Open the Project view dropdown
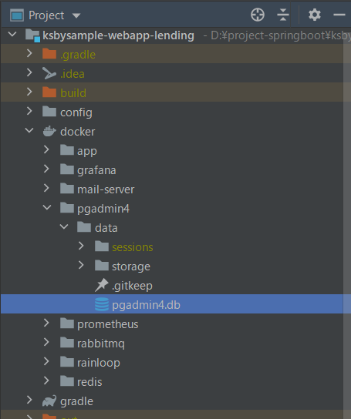The width and height of the screenshot is (351, 419). point(76,15)
